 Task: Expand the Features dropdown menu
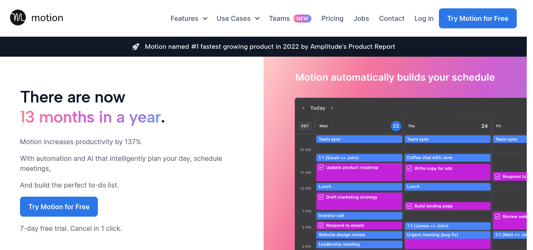[x=189, y=18]
